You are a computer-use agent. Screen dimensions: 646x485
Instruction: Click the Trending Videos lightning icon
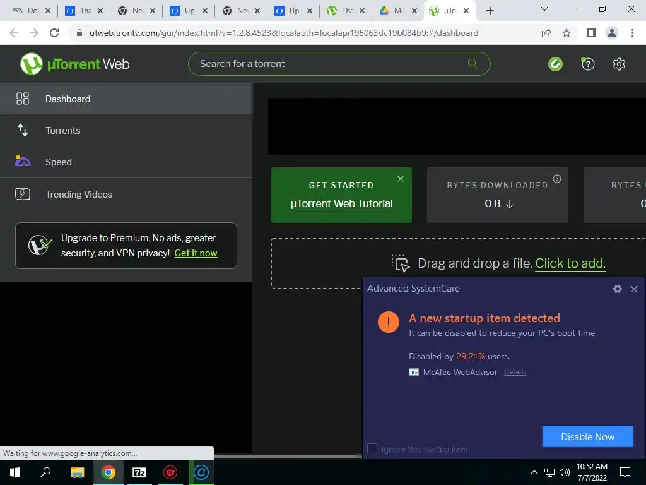pos(23,194)
